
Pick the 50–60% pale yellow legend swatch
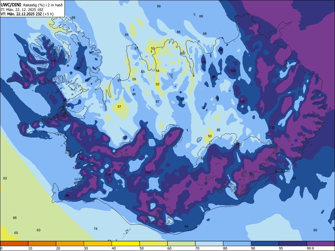click(x=154, y=244)
